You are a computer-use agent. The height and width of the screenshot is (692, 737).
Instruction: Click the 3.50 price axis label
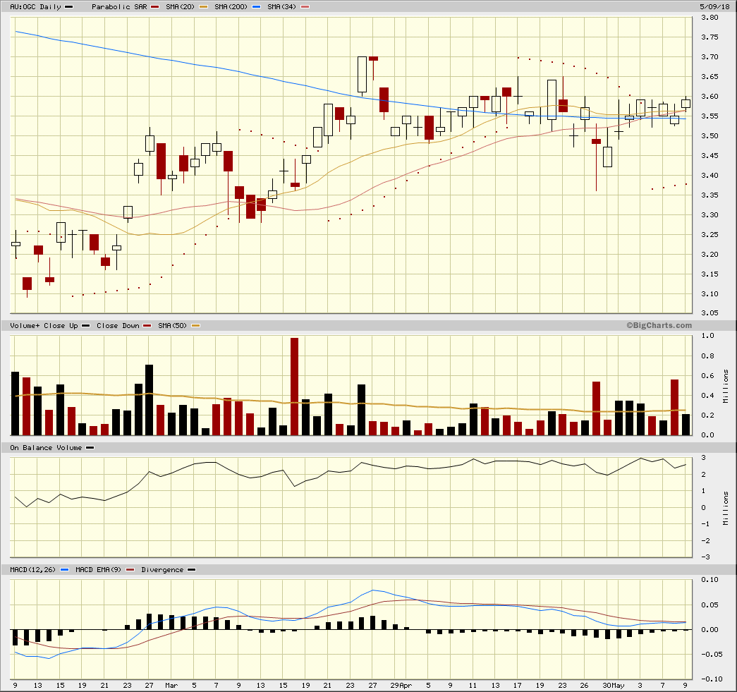[x=709, y=136]
